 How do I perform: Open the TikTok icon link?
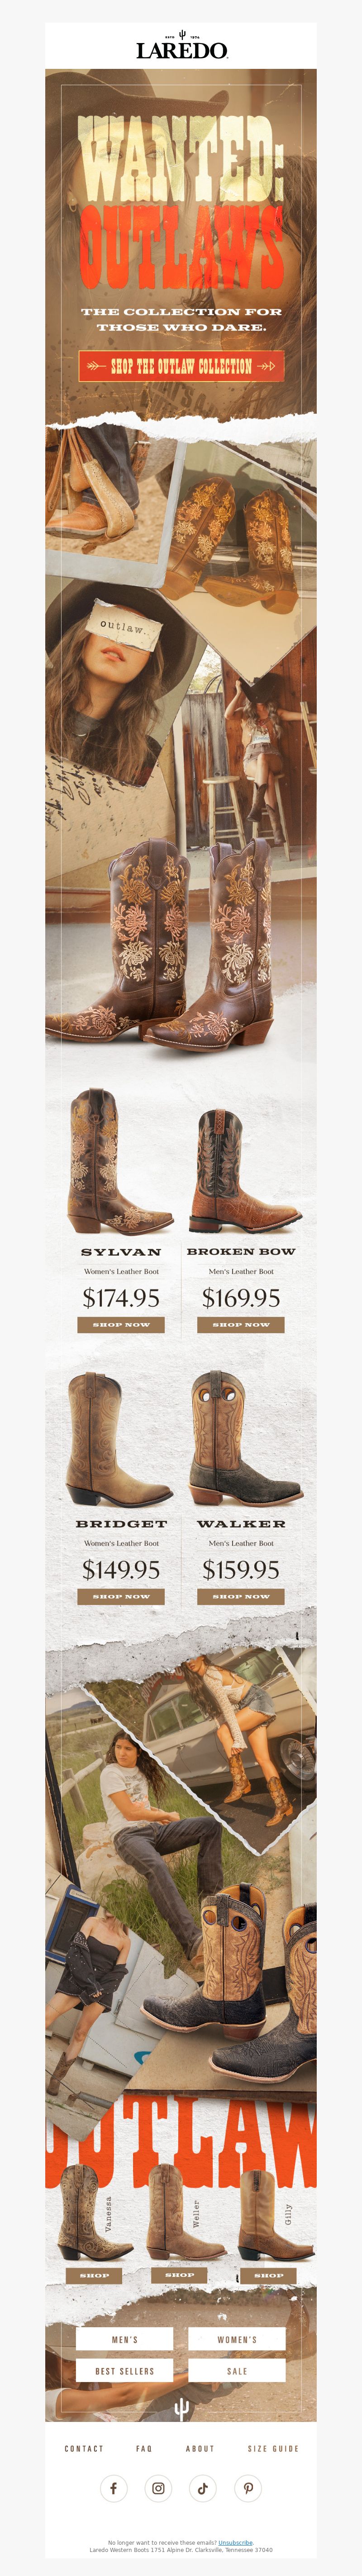[x=203, y=2488]
